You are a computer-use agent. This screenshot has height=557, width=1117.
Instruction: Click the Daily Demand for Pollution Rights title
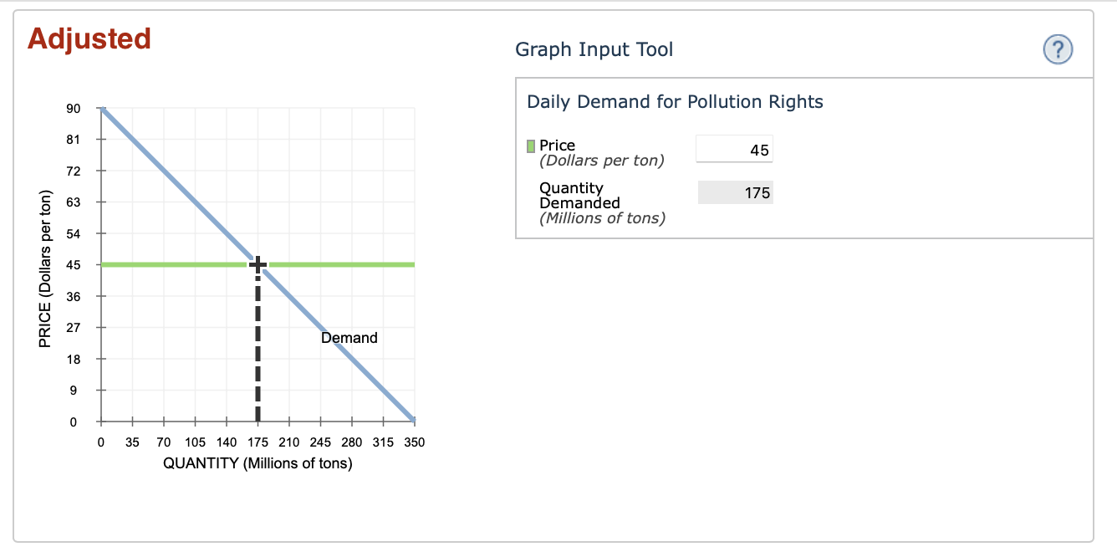(676, 101)
